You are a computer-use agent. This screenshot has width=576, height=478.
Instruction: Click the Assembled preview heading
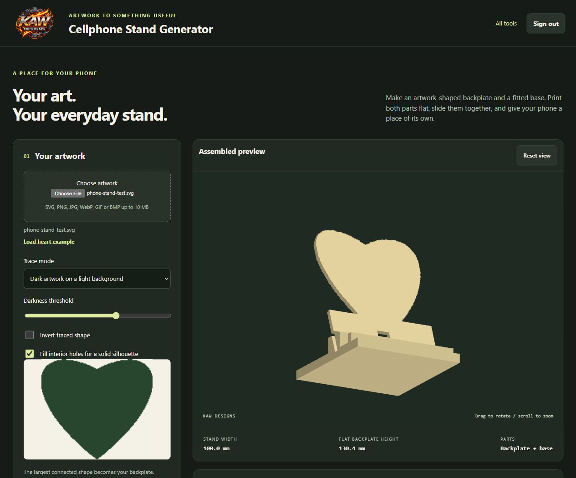[232, 152]
